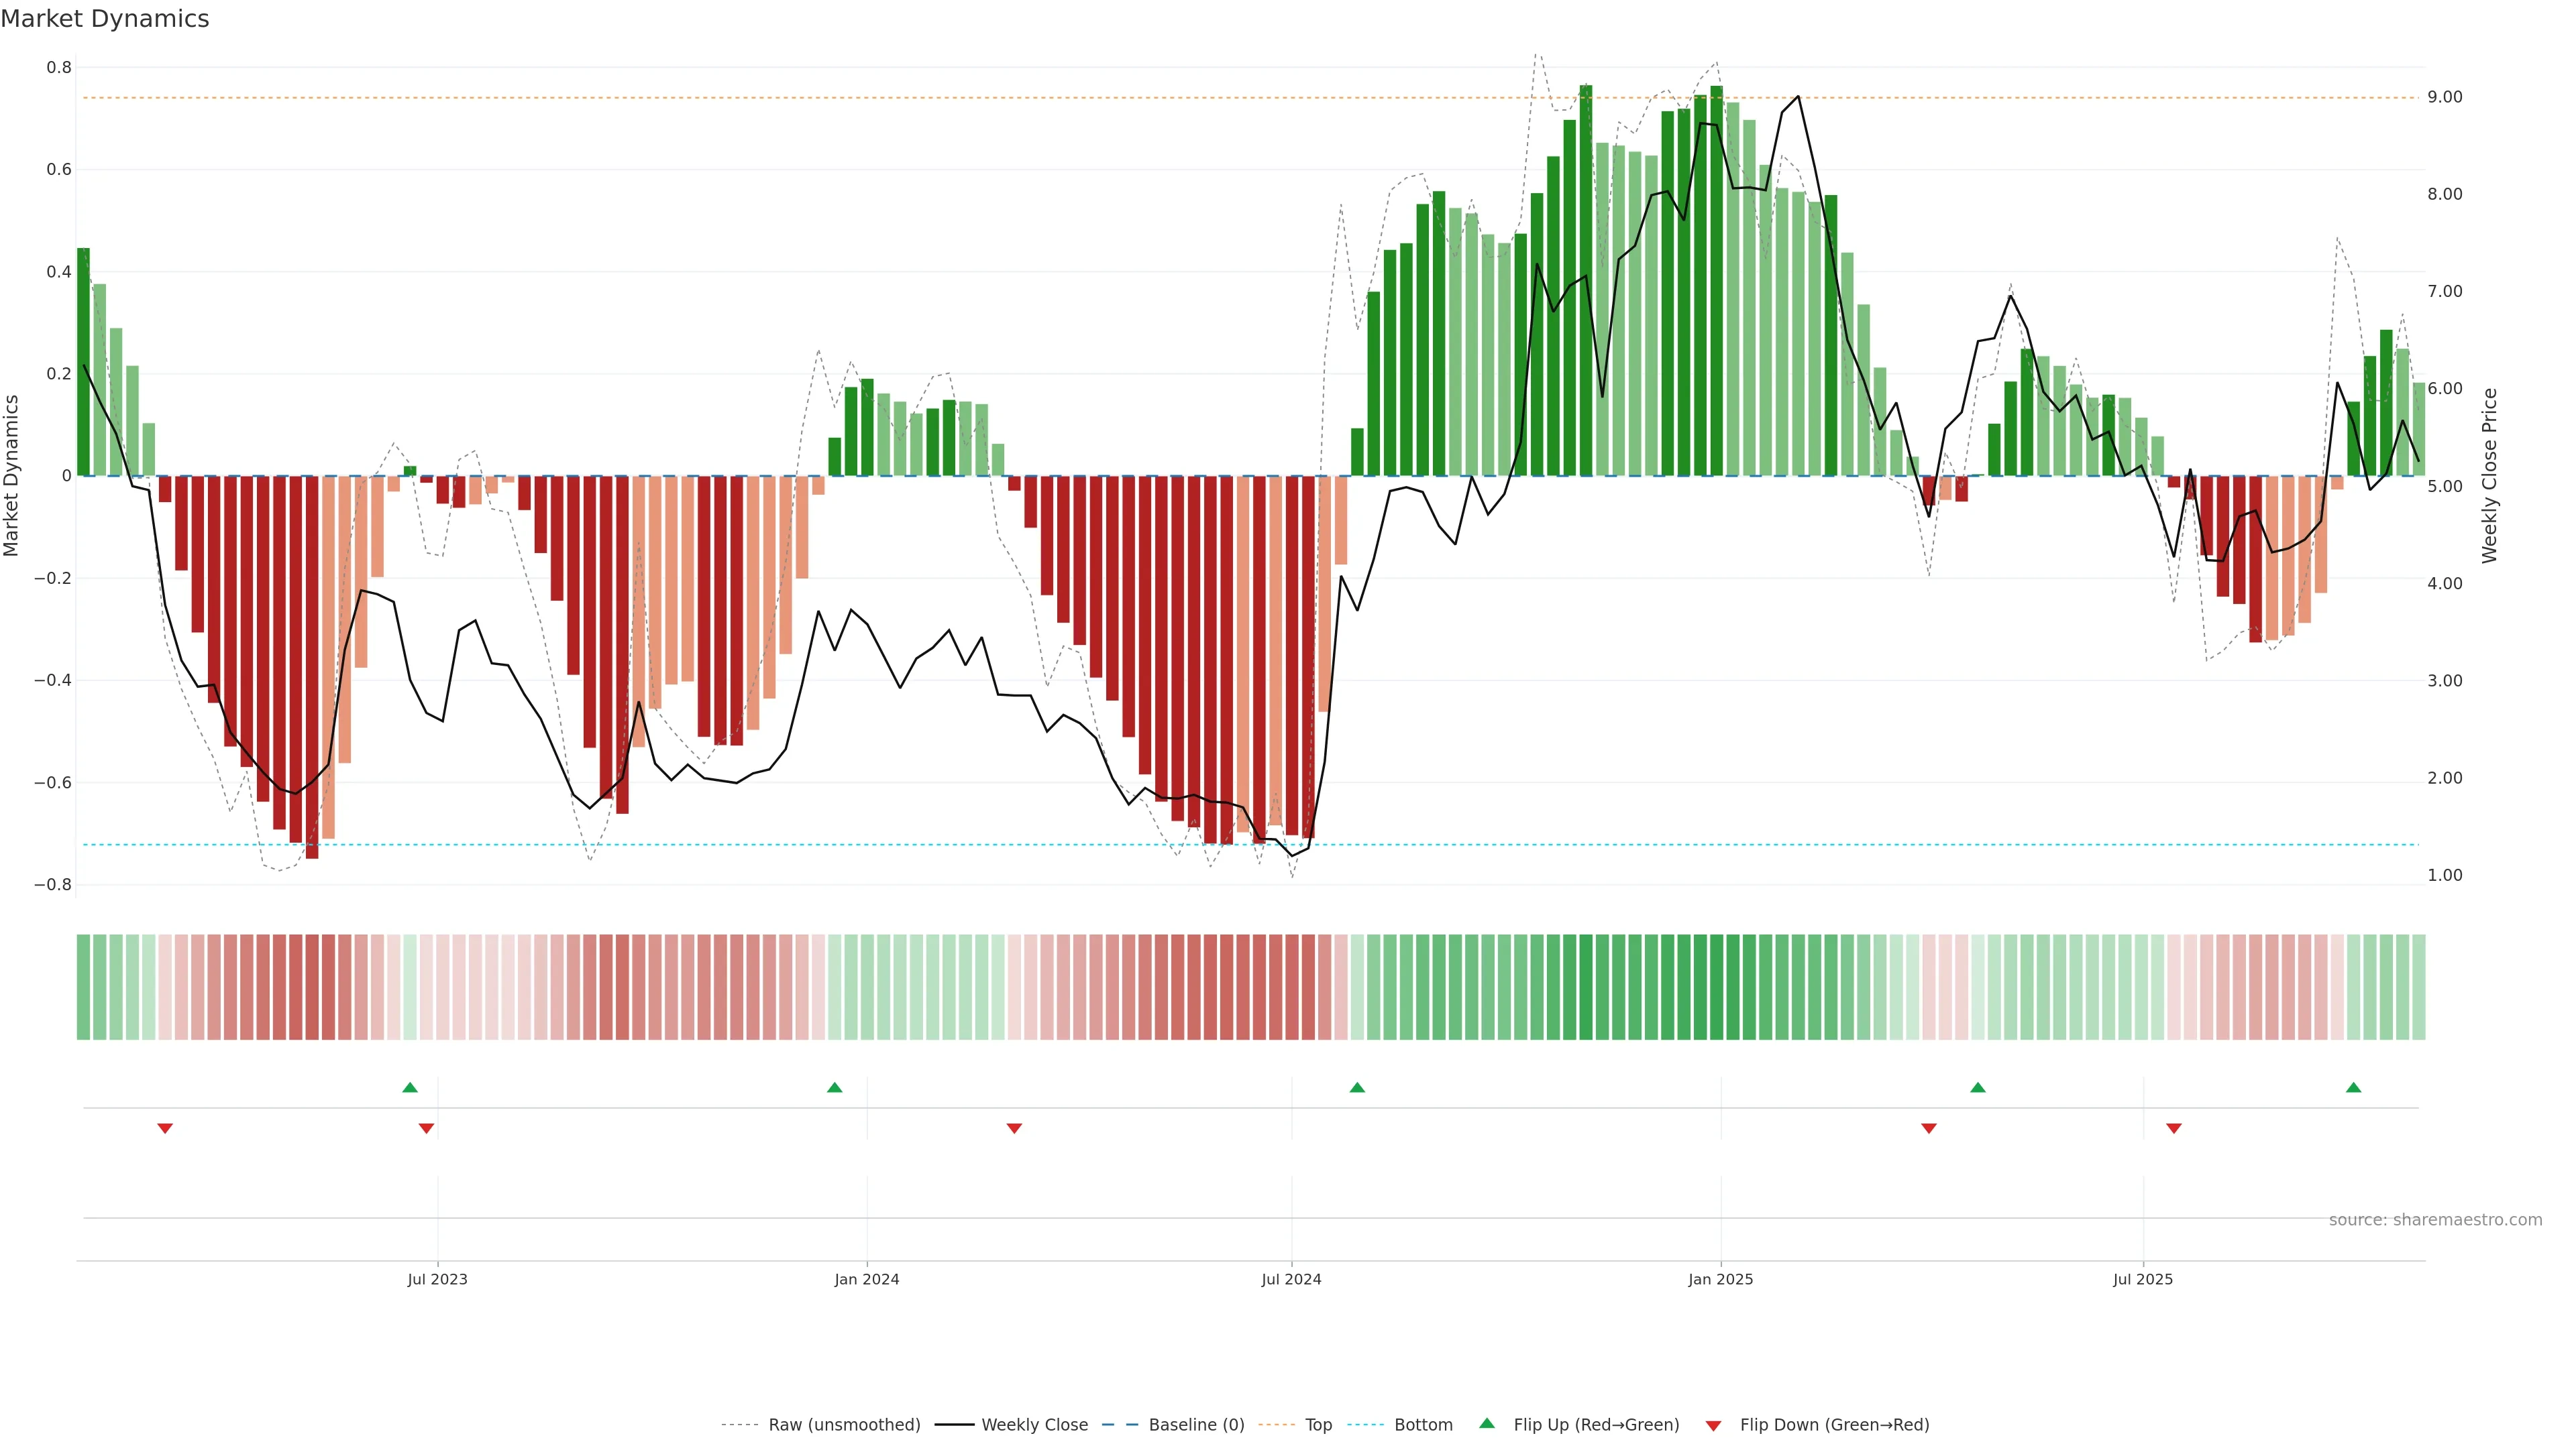Image resolution: width=2576 pixels, height=1448 pixels.
Task: Click the Jul 2023 x-axis label
Action: click(437, 1279)
